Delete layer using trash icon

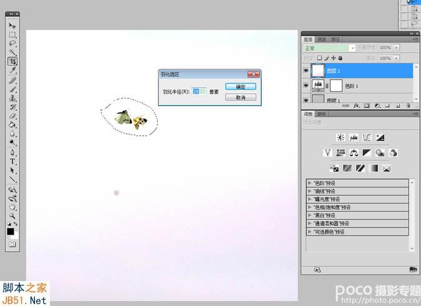408,106
